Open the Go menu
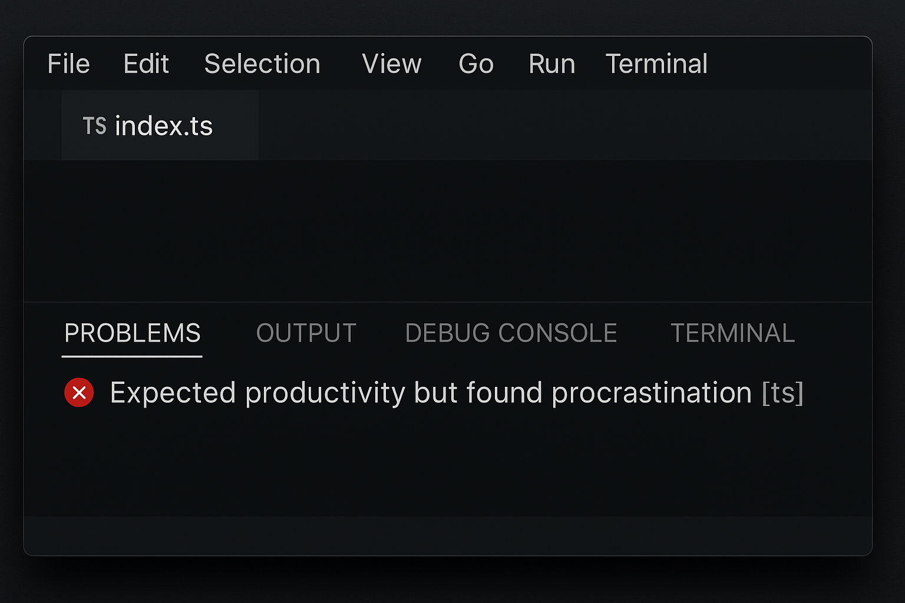This screenshot has height=603, width=905. (476, 64)
